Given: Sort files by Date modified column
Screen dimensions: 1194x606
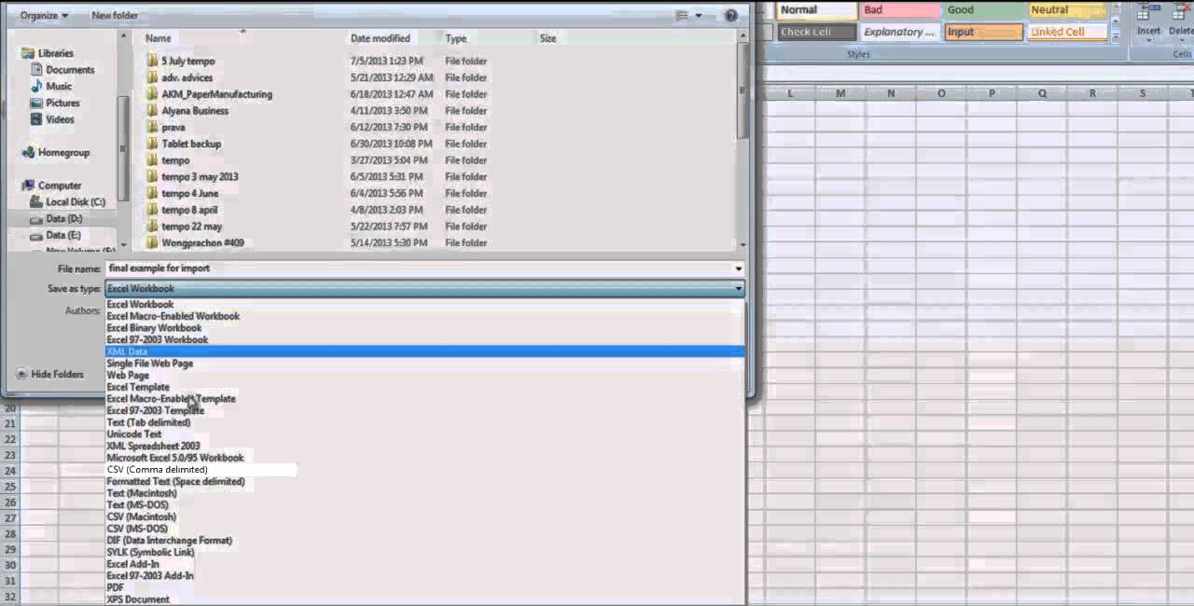Looking at the screenshot, I should [x=380, y=38].
